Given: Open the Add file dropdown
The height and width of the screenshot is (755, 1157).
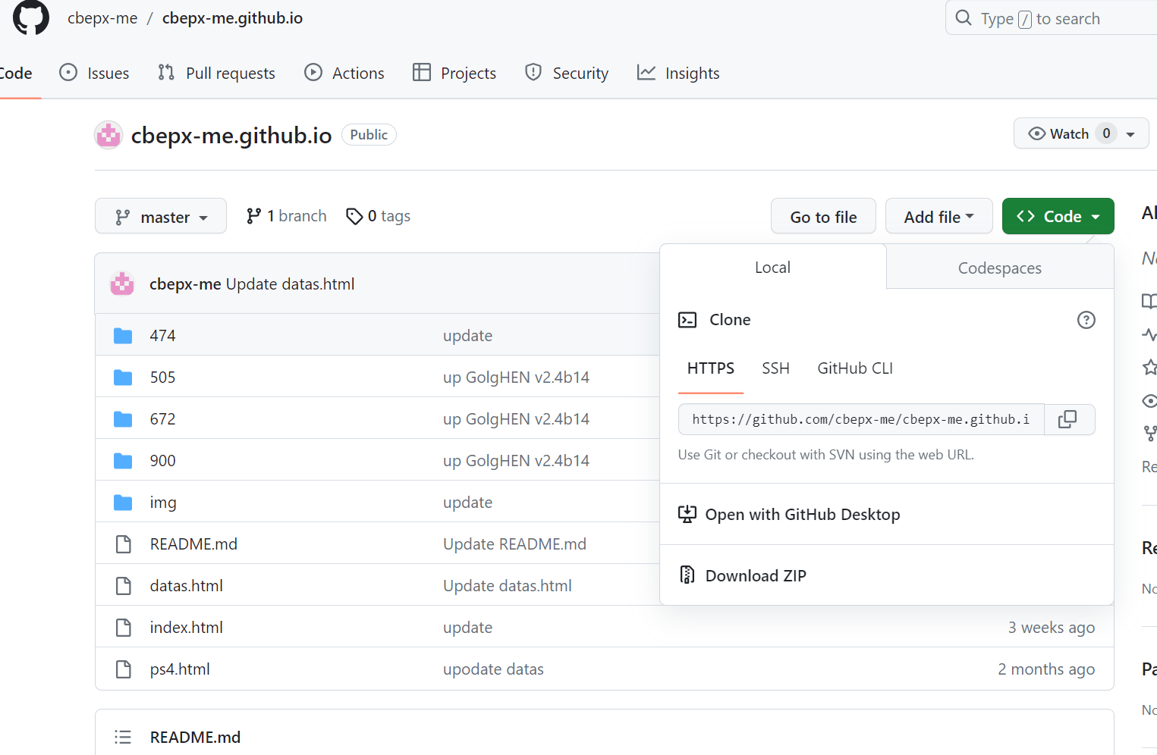Looking at the screenshot, I should (938, 217).
